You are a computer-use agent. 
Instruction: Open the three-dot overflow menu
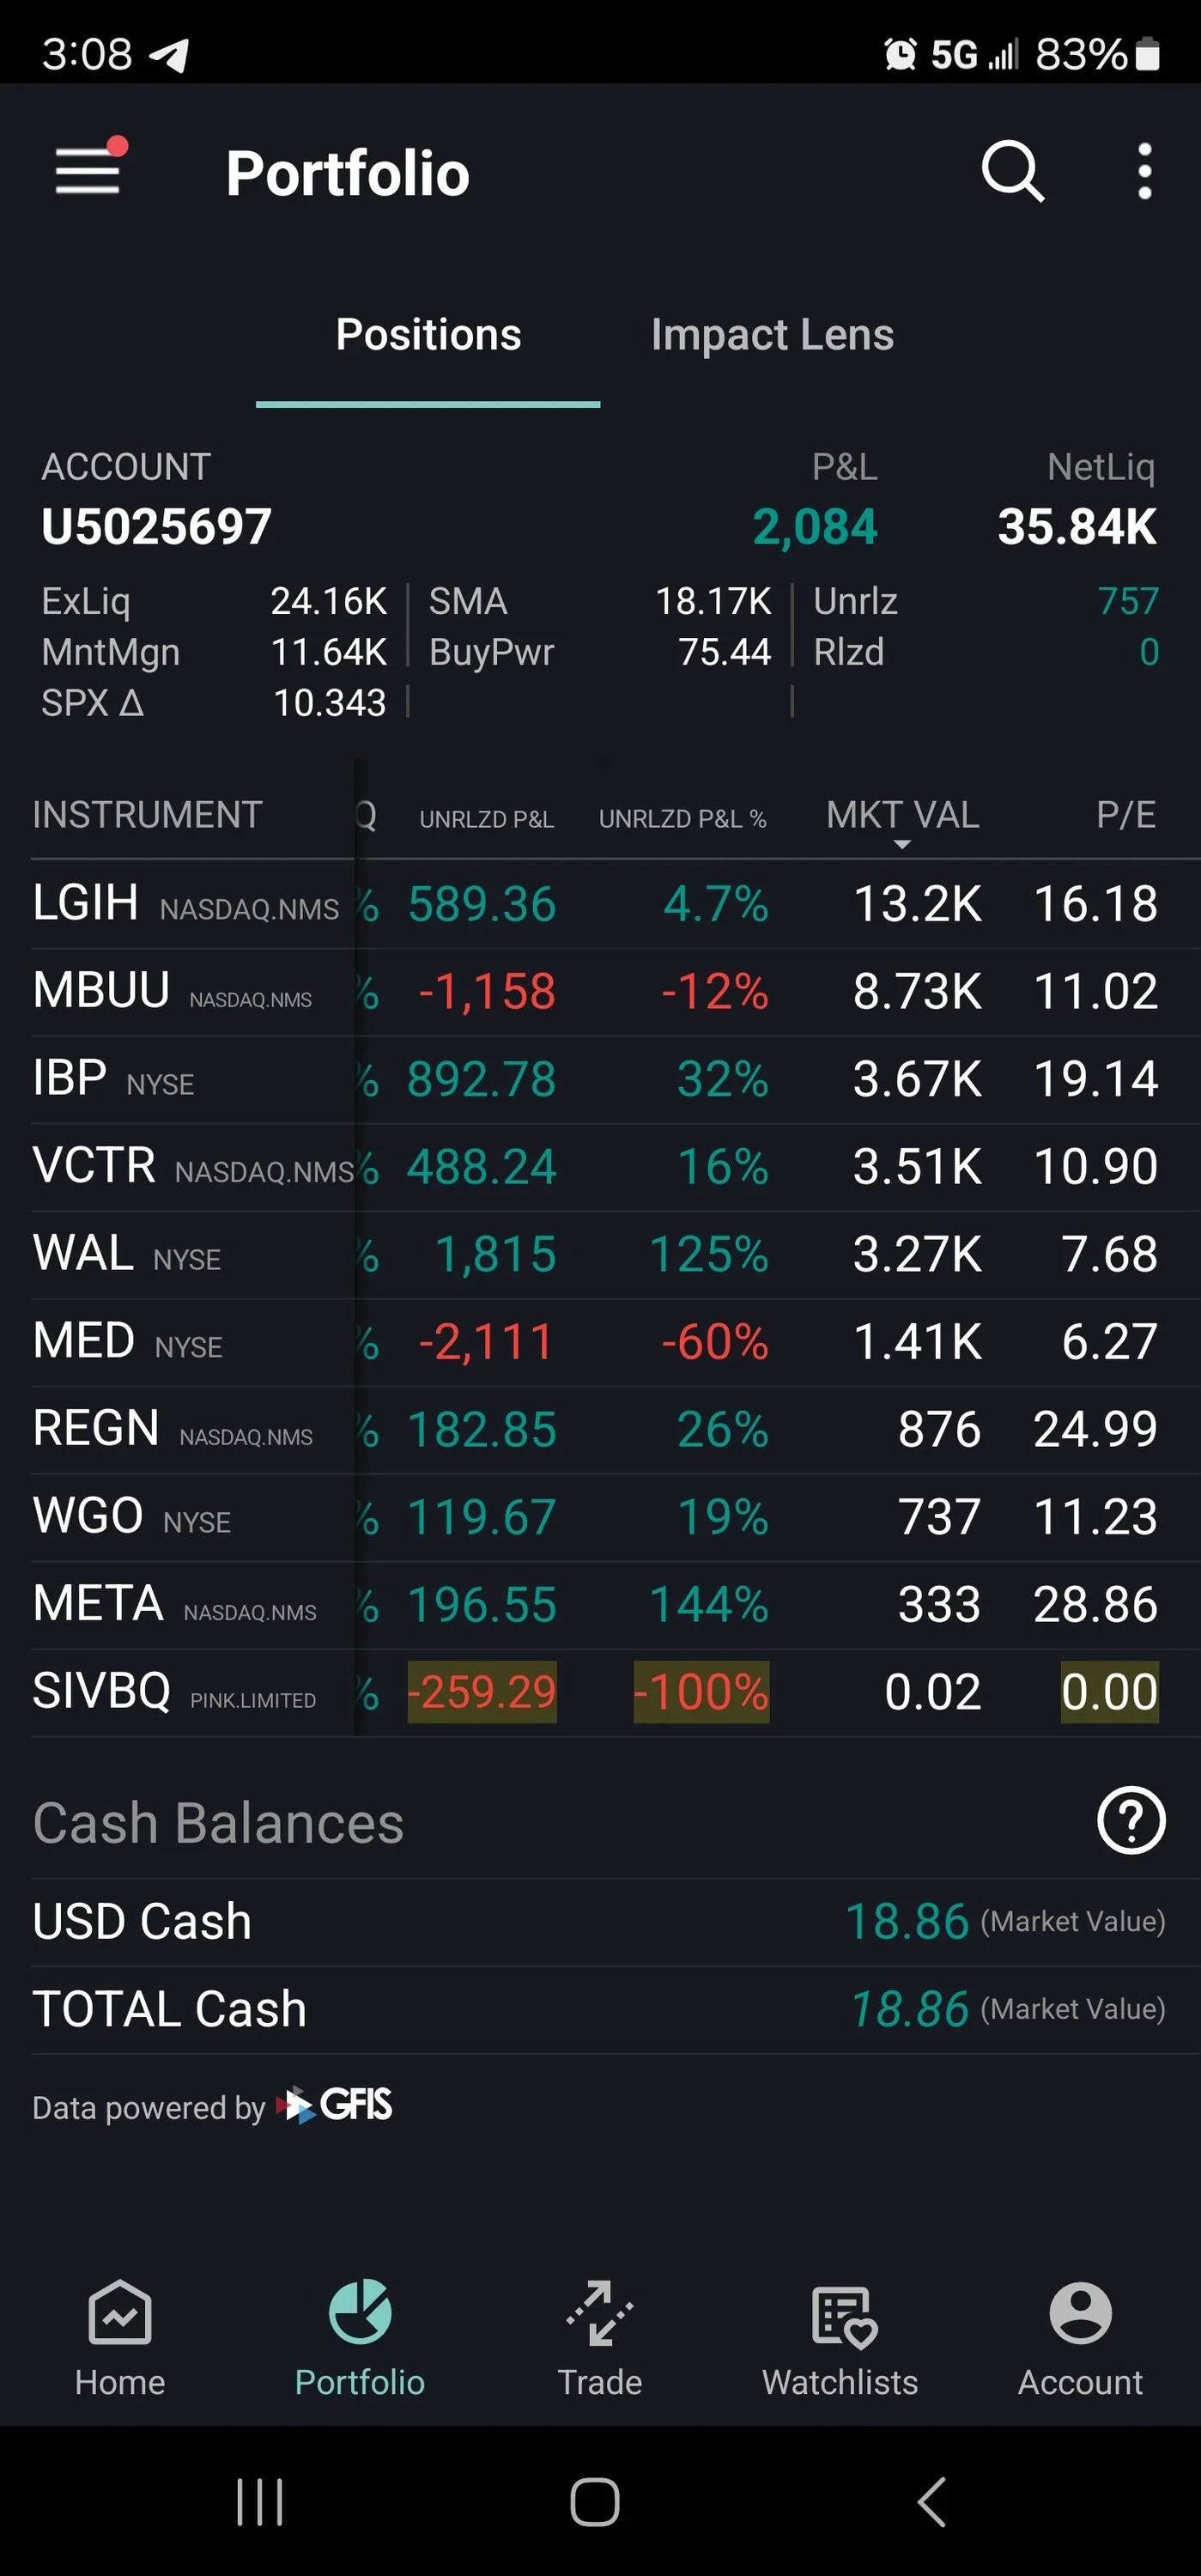click(1145, 171)
